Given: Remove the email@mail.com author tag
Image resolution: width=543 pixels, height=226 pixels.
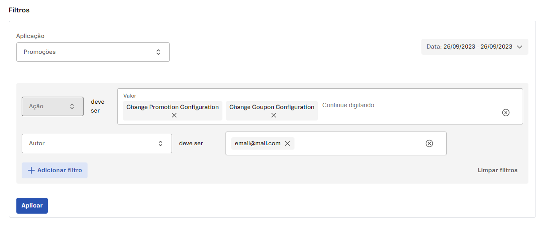Looking at the screenshot, I should (287, 143).
